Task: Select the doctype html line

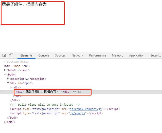Action: pyautogui.click(x=16, y=62)
